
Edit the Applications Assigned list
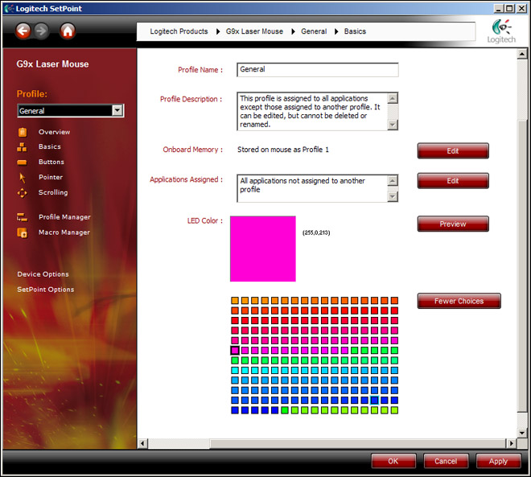[453, 181]
